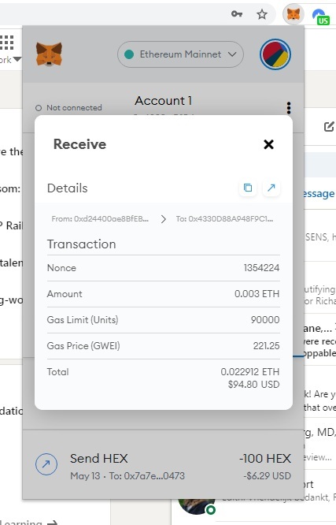
Task: Open transaction in block explorer arrow icon
Action: [271, 188]
